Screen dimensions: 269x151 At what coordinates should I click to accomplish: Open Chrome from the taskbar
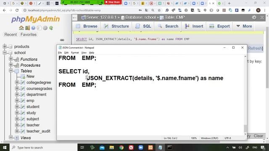(121, 147)
